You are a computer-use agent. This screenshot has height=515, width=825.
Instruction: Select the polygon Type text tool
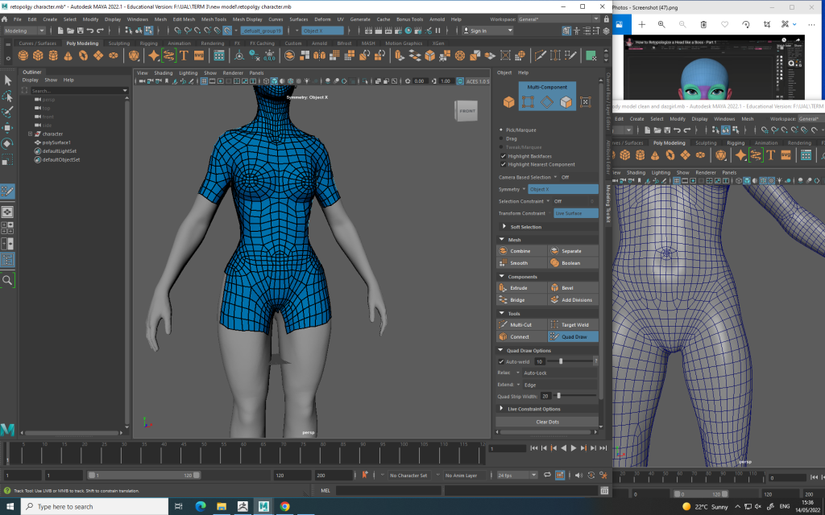184,56
